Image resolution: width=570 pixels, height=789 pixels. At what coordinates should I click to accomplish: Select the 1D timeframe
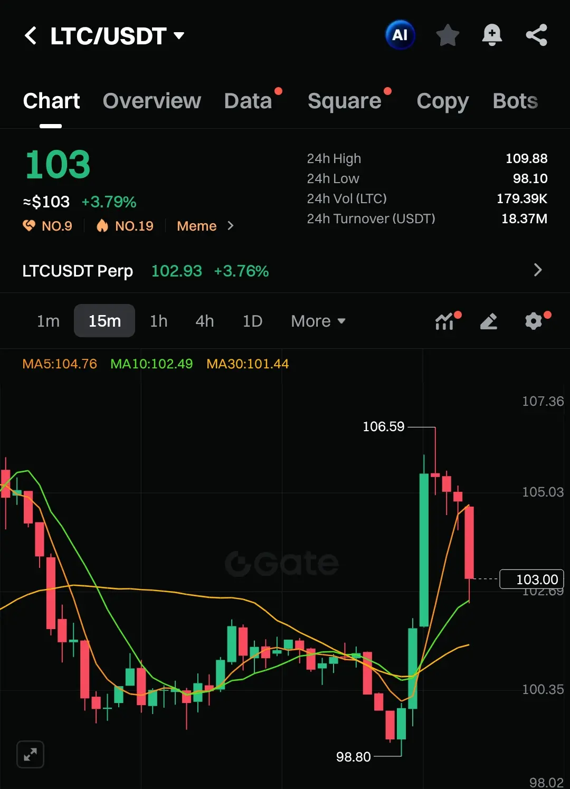coord(252,321)
